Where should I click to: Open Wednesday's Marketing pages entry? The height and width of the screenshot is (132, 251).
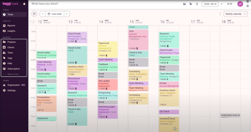tap(108, 112)
